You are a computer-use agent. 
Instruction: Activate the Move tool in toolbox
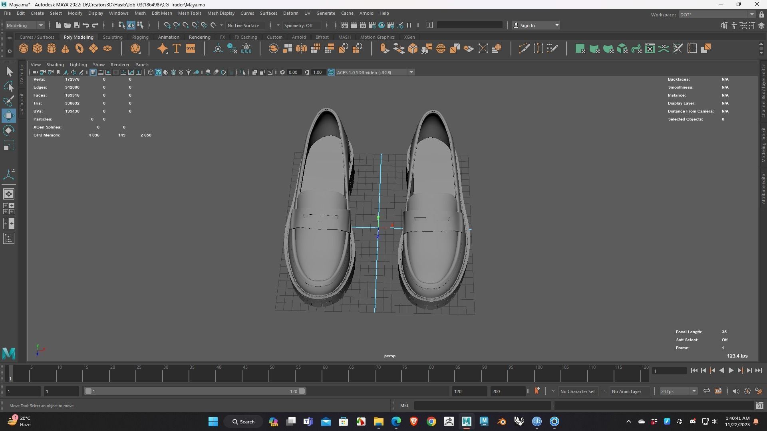tap(9, 116)
